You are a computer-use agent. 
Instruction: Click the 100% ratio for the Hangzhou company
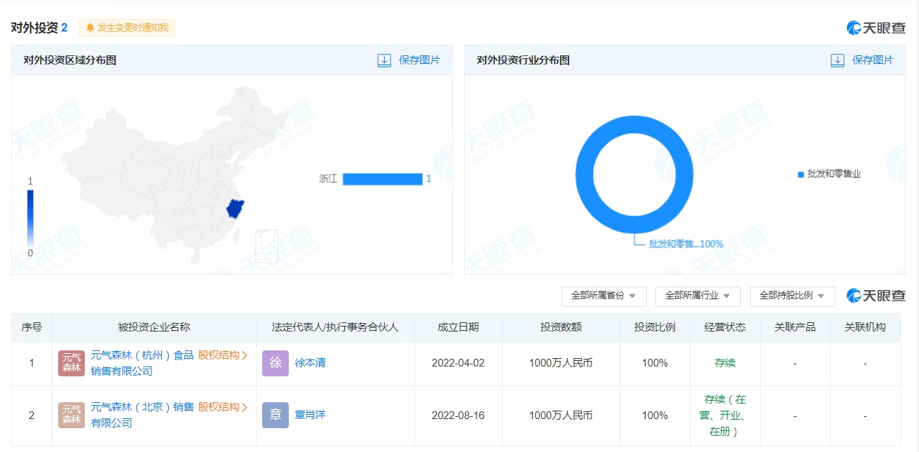[655, 363]
